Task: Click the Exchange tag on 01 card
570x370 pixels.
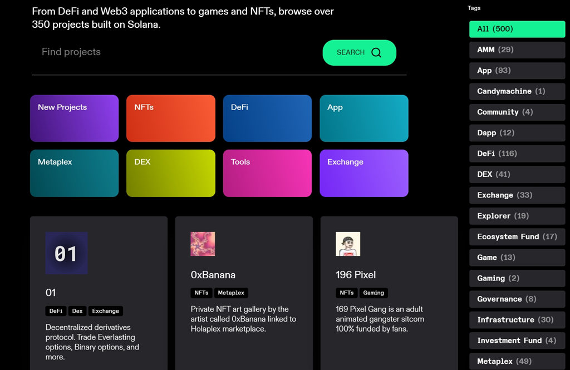Action: [106, 311]
